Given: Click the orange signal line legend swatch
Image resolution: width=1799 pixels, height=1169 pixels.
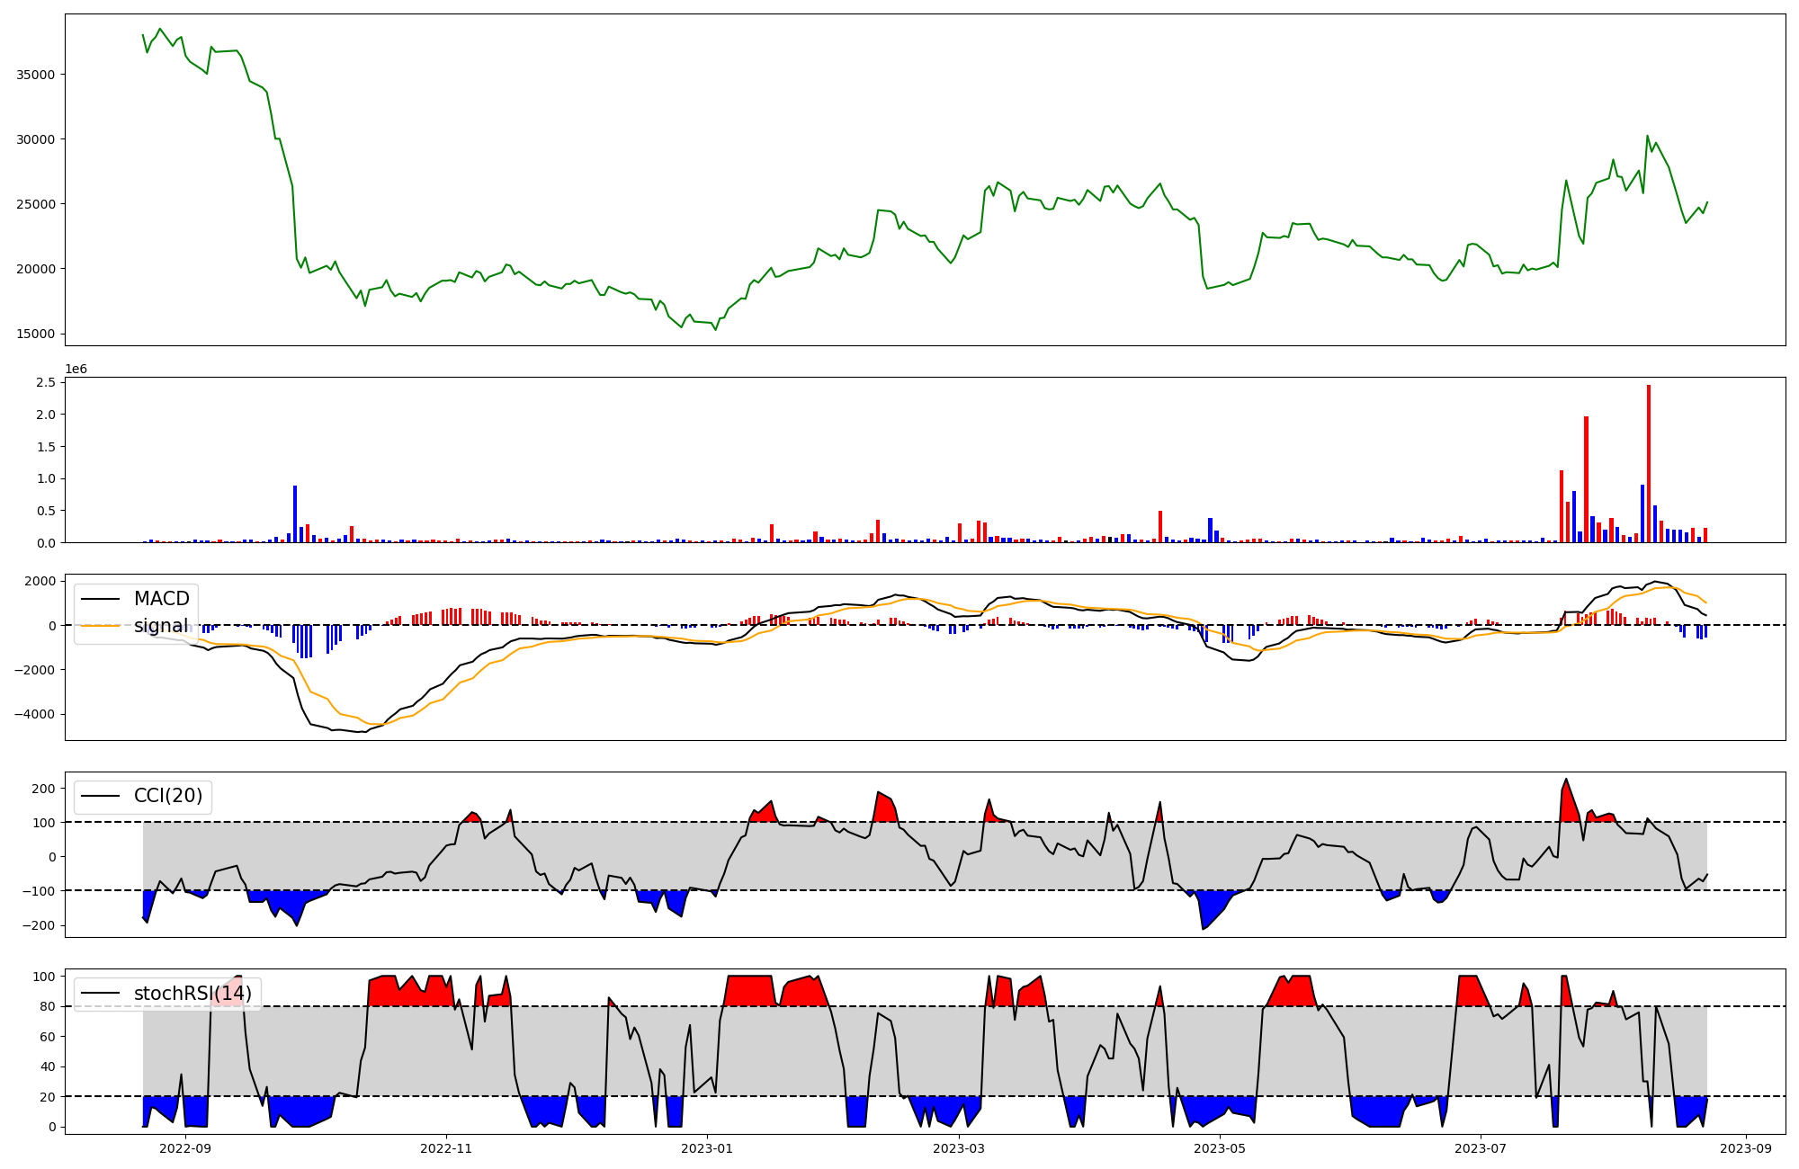Looking at the screenshot, I should 101,626.
